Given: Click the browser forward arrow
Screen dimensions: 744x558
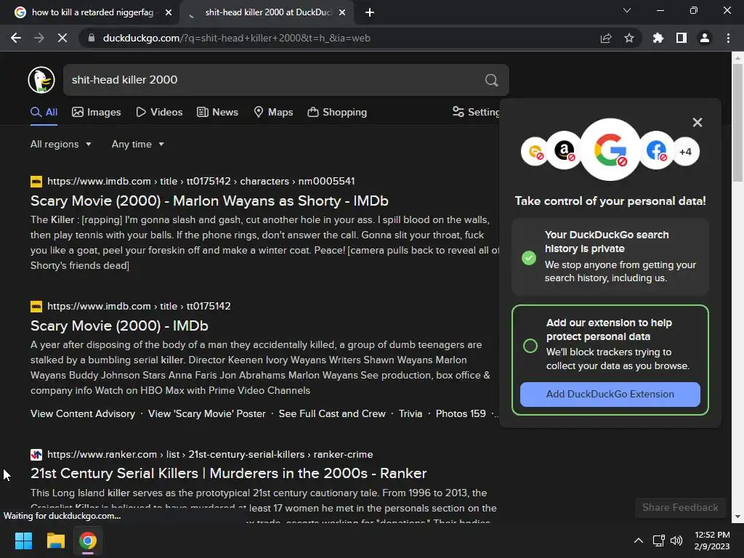Looking at the screenshot, I should coord(39,38).
